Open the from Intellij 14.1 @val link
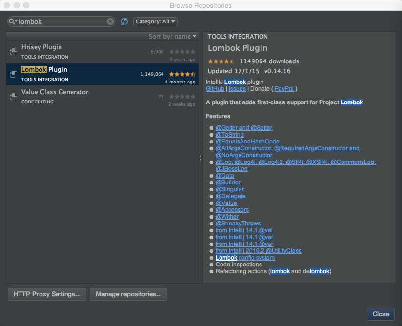Viewport: 402px width, 326px height. pos(244,230)
